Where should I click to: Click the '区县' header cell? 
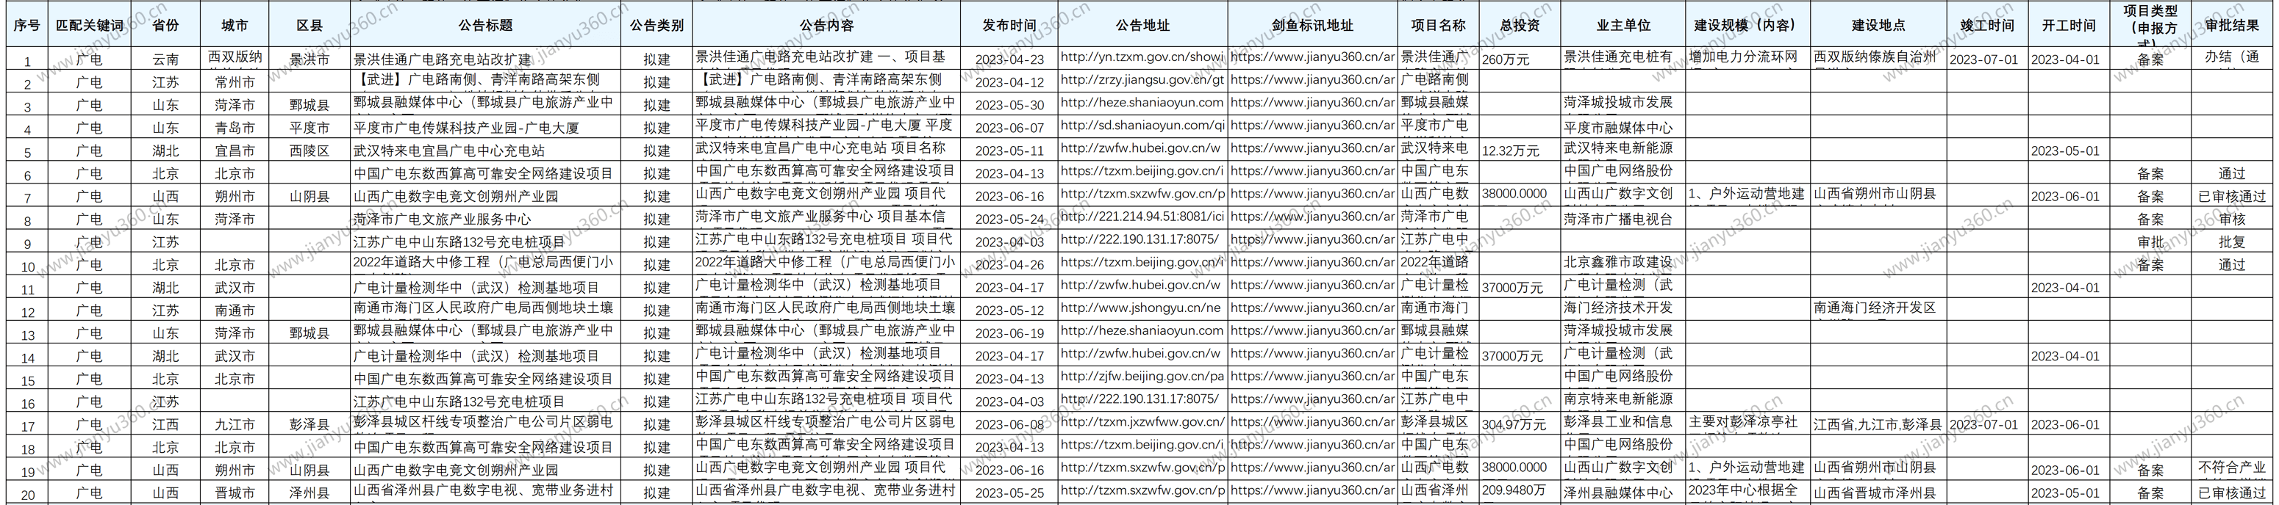(x=310, y=26)
